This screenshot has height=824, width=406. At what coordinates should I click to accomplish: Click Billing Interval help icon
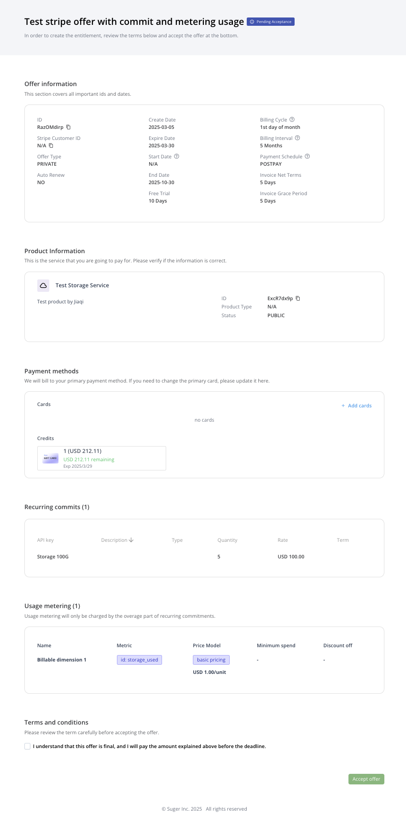pyautogui.click(x=297, y=138)
